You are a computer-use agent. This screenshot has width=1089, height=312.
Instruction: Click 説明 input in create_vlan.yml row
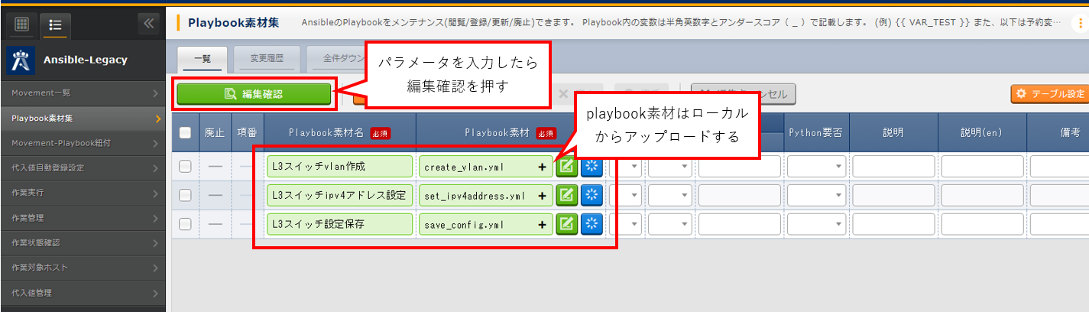893,167
